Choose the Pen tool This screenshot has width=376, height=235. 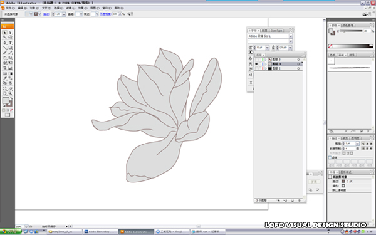click(x=4, y=43)
